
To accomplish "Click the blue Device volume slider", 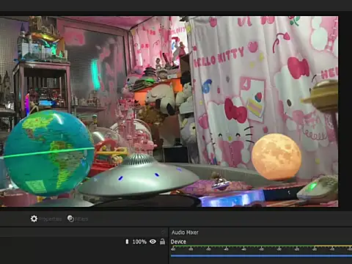I will coord(261,256).
